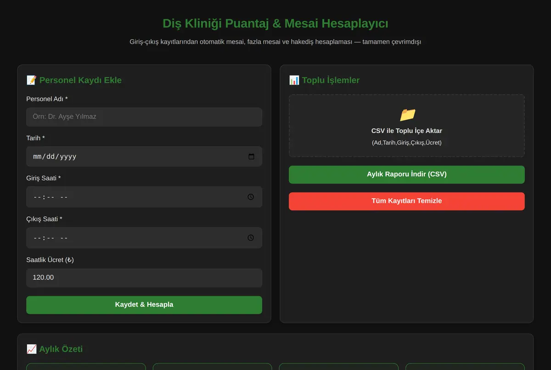Download monthly report with Aylık Raporu İndir
Viewport: 551px width, 370px height.
[x=407, y=174]
